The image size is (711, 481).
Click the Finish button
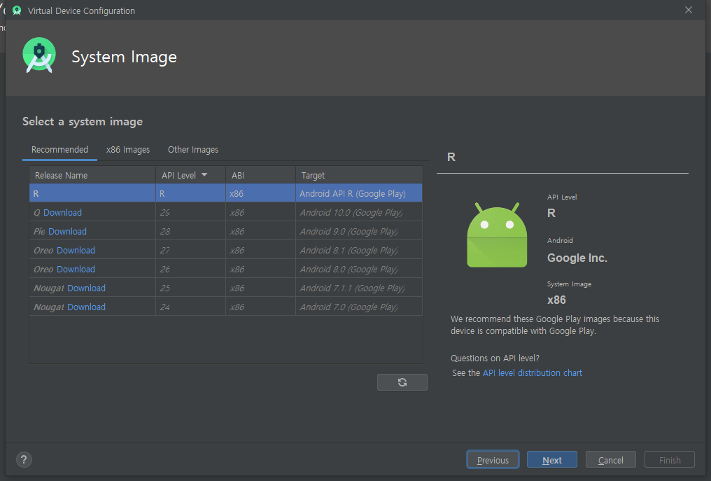[x=670, y=460]
